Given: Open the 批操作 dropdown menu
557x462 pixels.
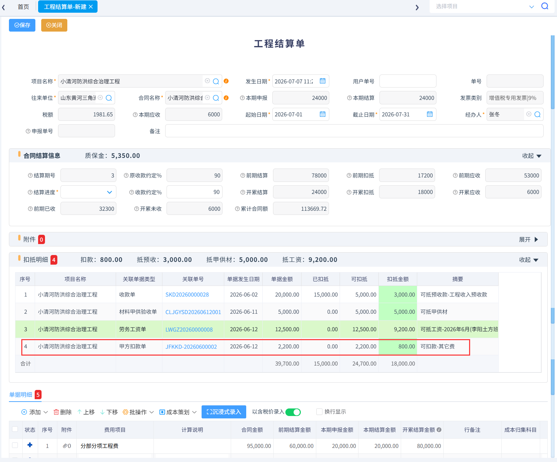Looking at the screenshot, I should coord(138,412).
